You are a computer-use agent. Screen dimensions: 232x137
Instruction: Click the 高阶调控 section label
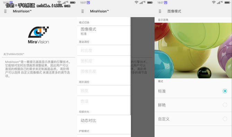[84, 82]
